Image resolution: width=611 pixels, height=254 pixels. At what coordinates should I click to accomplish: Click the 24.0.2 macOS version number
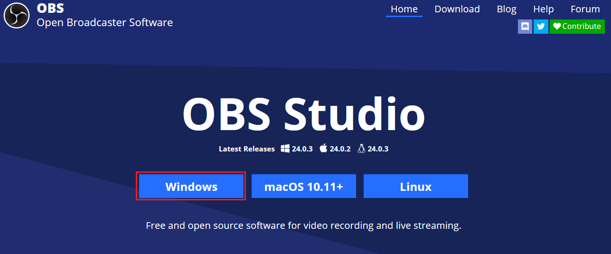click(x=340, y=149)
